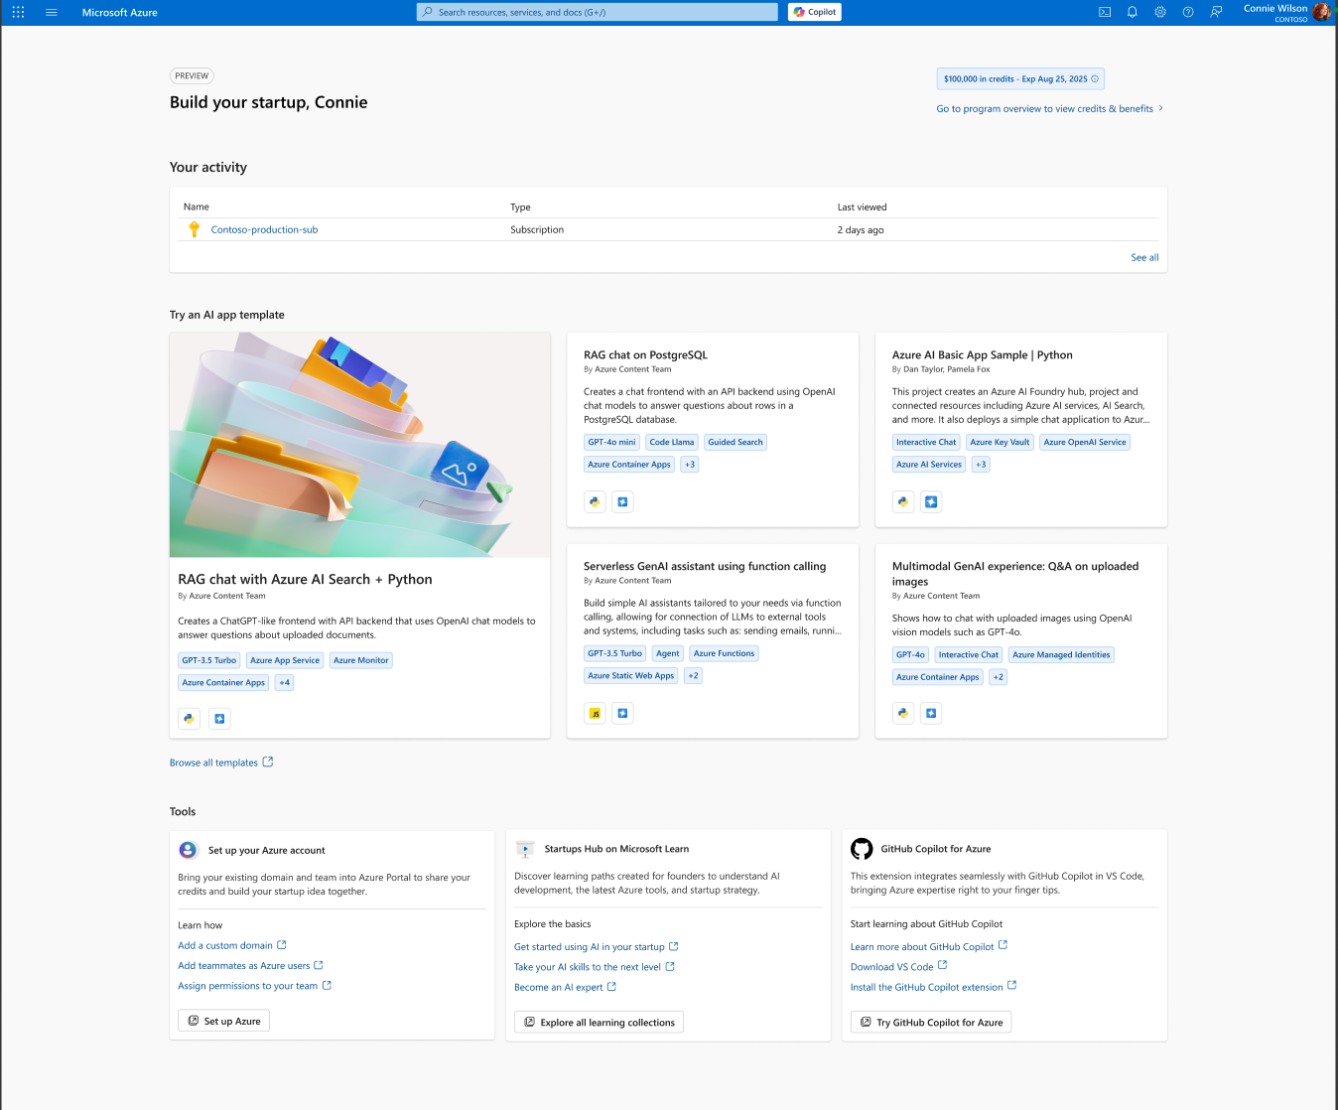1338x1110 pixels.
Task: Select the GPT-4o mini tag
Action: coord(611,443)
